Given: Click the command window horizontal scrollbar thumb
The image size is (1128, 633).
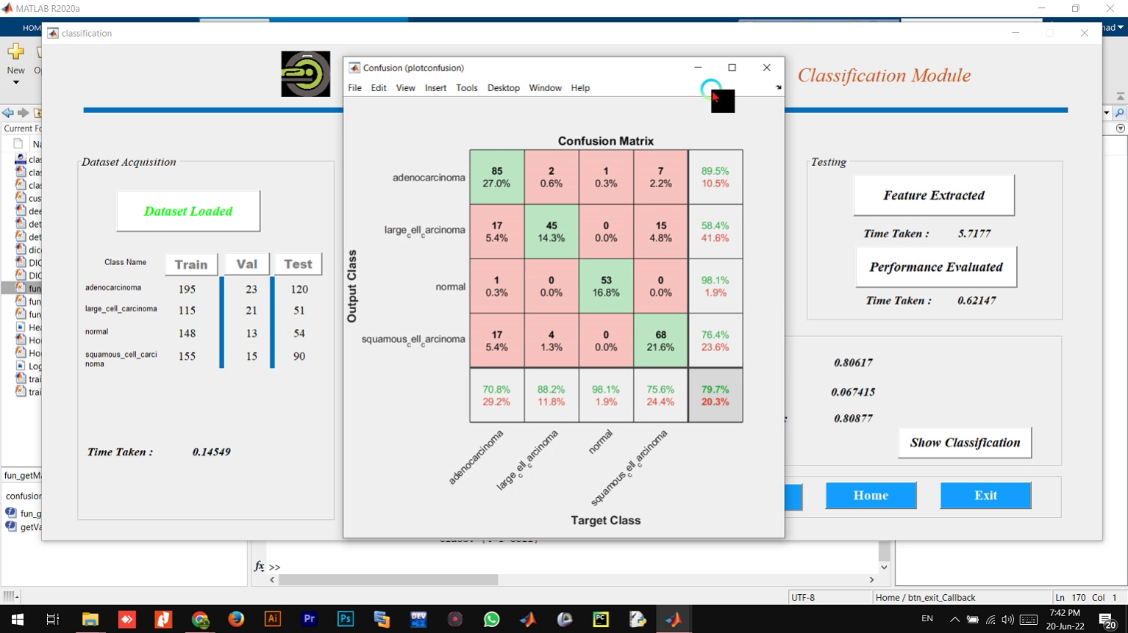Looking at the screenshot, I should coord(388,579).
